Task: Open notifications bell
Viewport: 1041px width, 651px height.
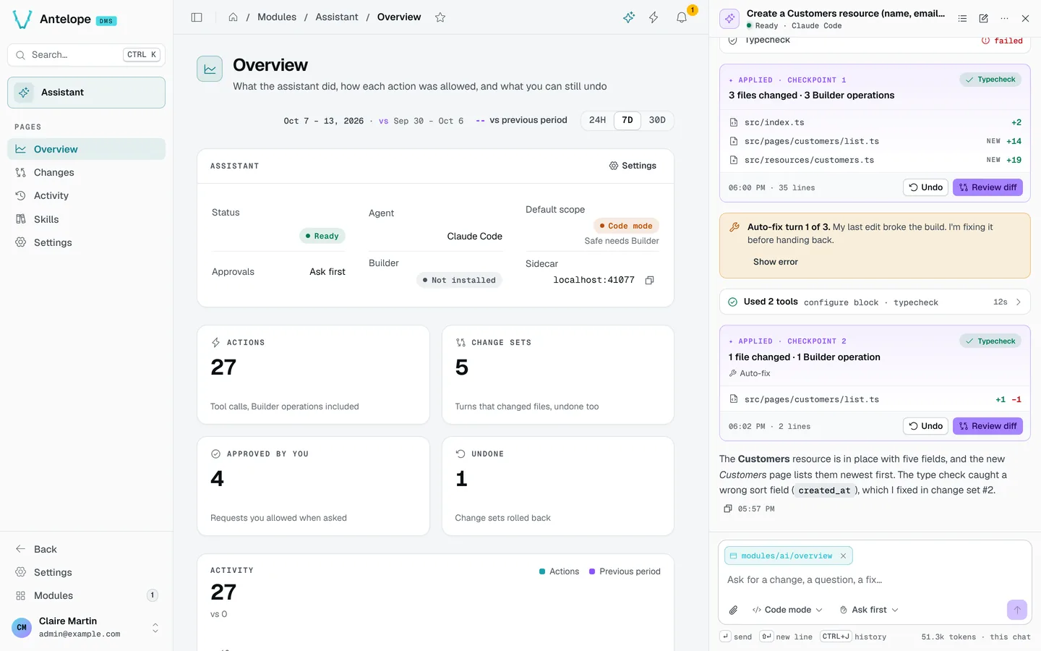Action: tap(681, 17)
